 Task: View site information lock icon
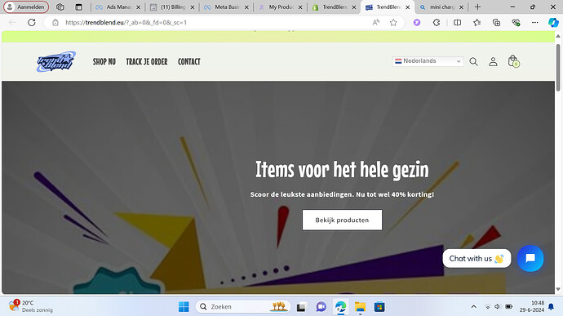click(55, 22)
